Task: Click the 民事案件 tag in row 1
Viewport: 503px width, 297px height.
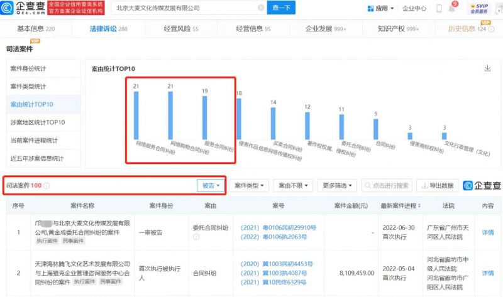Action: tap(73, 241)
